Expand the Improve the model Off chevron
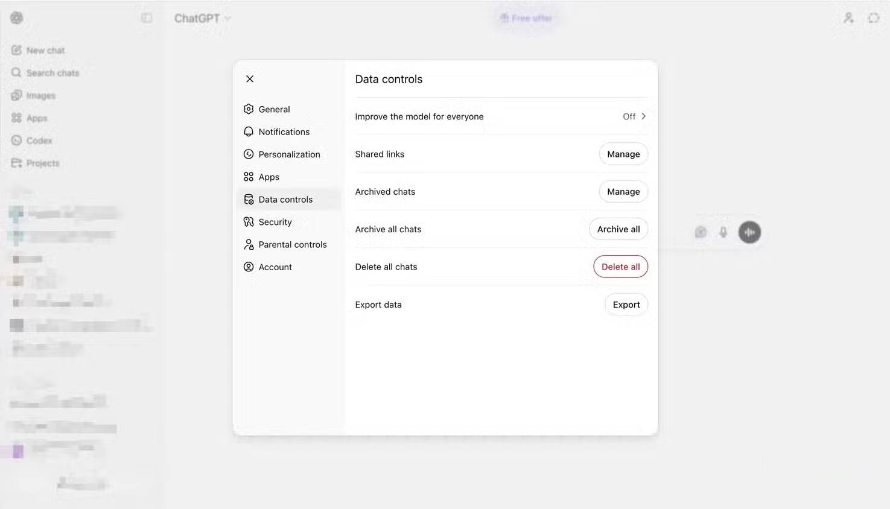Screen dimensions: 890x509 pos(643,116)
